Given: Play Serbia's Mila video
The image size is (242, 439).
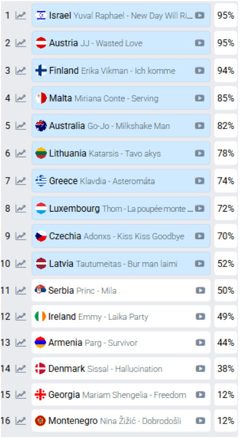Looking at the screenshot, I should pos(200,290).
